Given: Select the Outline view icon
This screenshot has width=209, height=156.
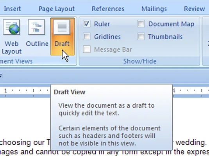Looking at the screenshot, I should (x=37, y=27).
